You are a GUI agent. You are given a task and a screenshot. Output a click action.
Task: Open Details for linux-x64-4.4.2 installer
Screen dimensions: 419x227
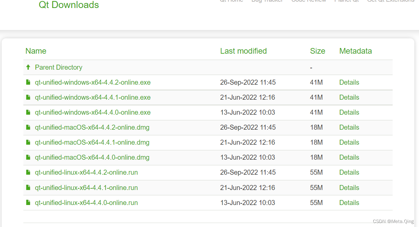click(x=349, y=172)
